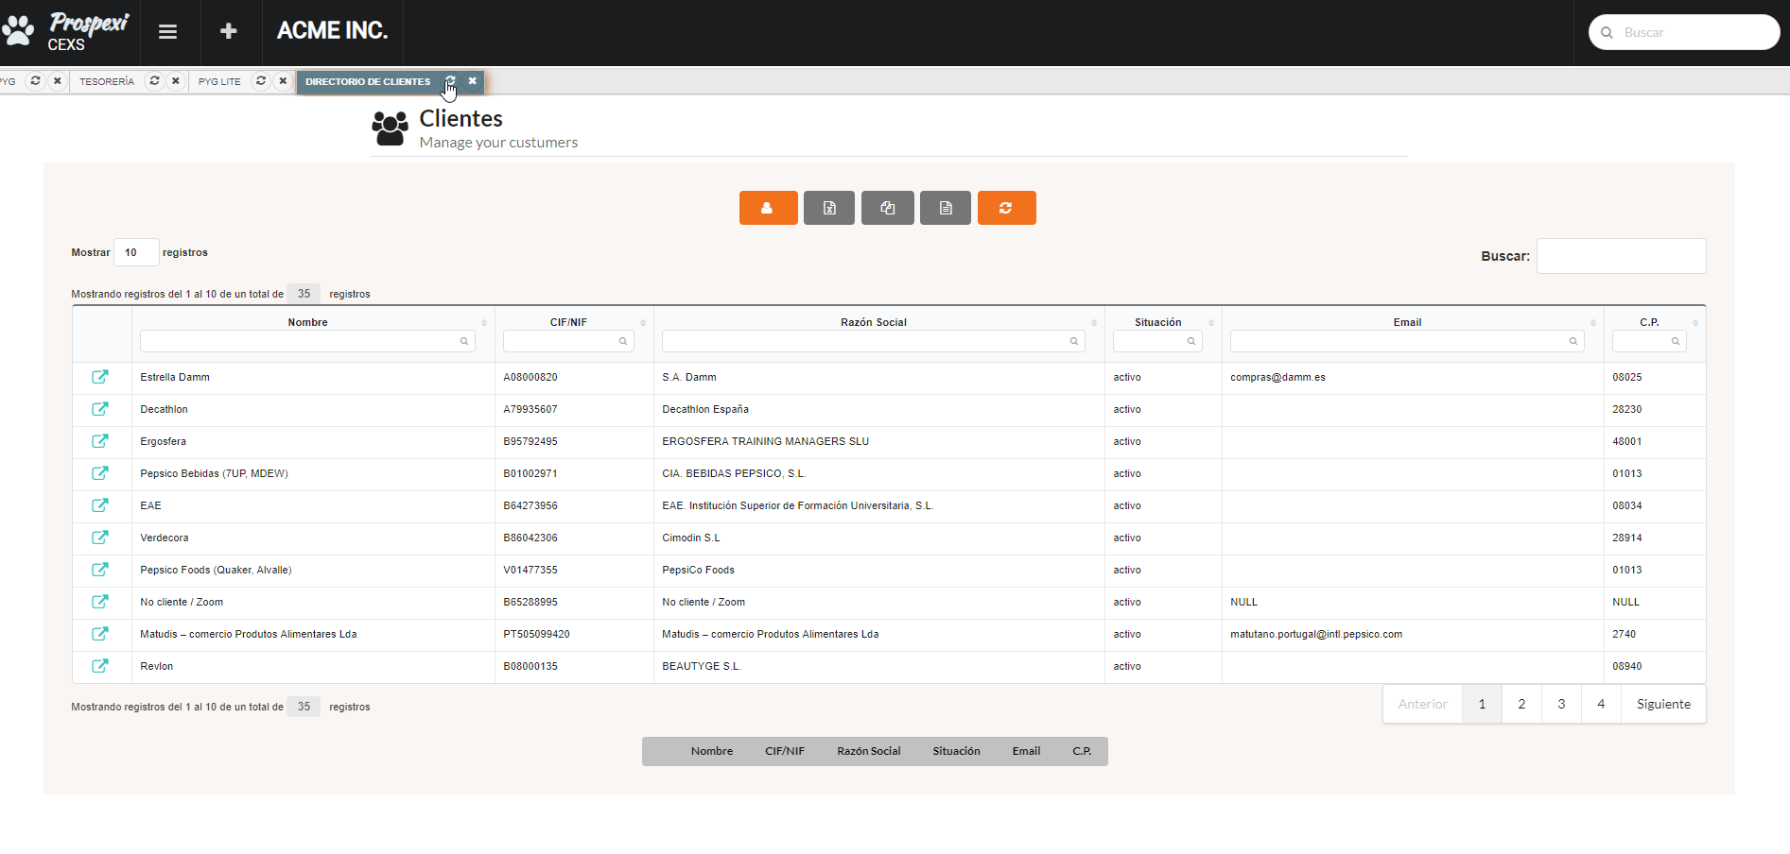Open the Revlon client record
The height and width of the screenshot is (854, 1790).
(99, 666)
